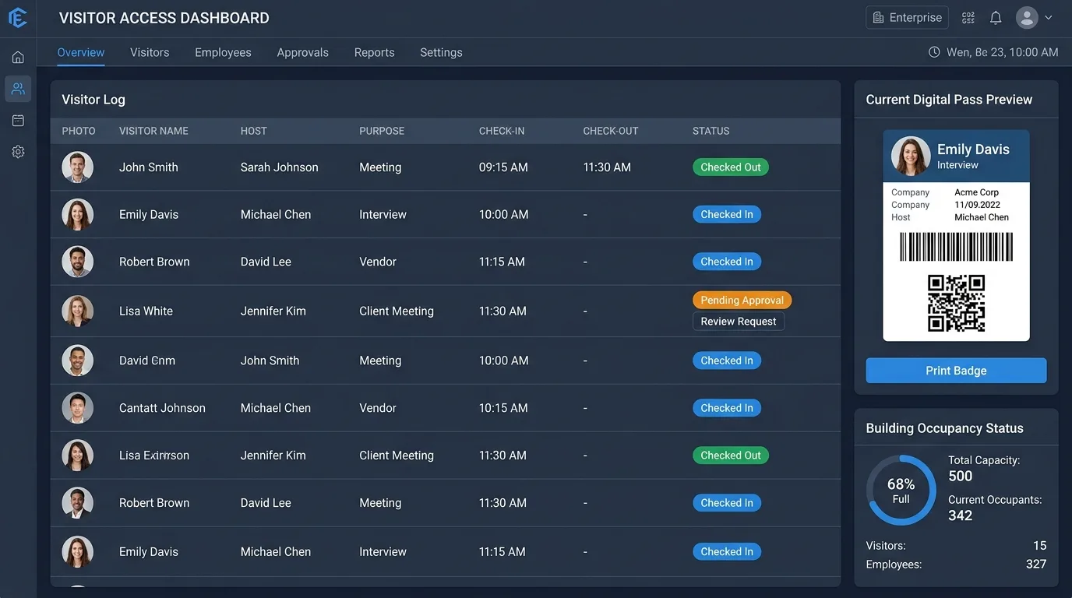Click the QR code on the digital pass
1072x598 pixels.
(956, 304)
